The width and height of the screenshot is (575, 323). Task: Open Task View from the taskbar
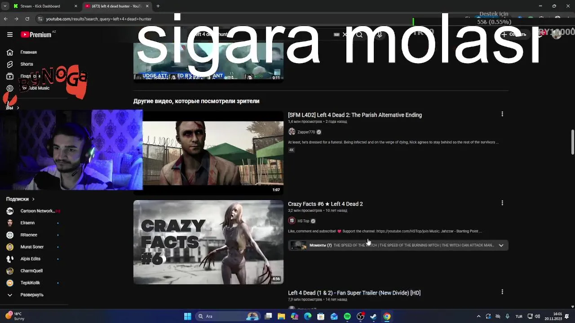click(x=268, y=316)
